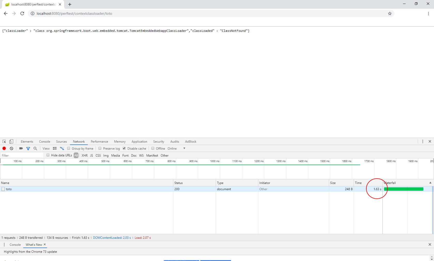Viewport: 434px width, 261px height.
Task: Capture screenshots using the camera icon
Action: pyautogui.click(x=21, y=148)
